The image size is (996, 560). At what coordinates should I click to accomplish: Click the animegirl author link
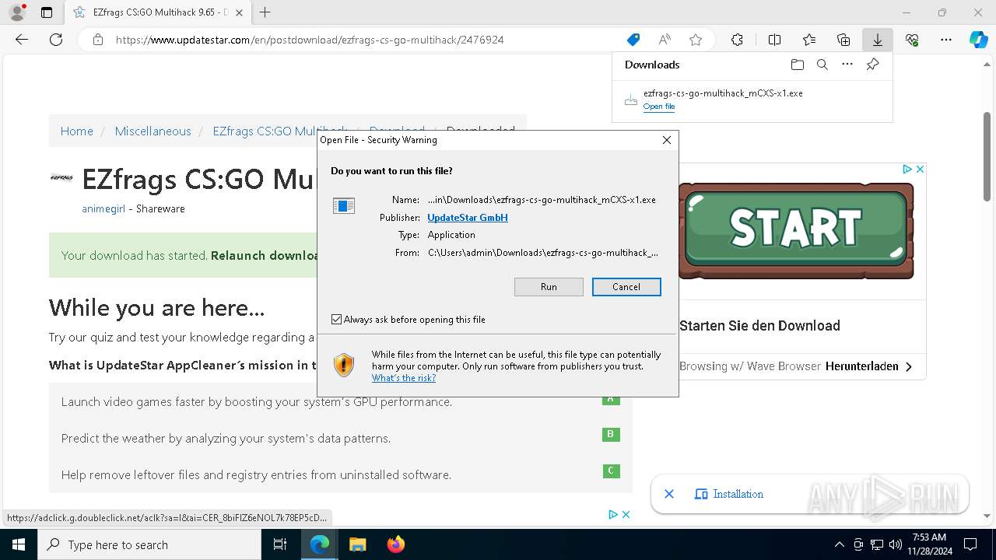pos(103,209)
